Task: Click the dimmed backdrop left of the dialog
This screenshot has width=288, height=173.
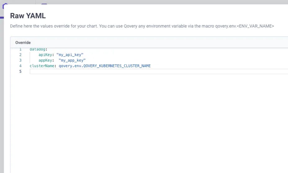Action: 2,92
